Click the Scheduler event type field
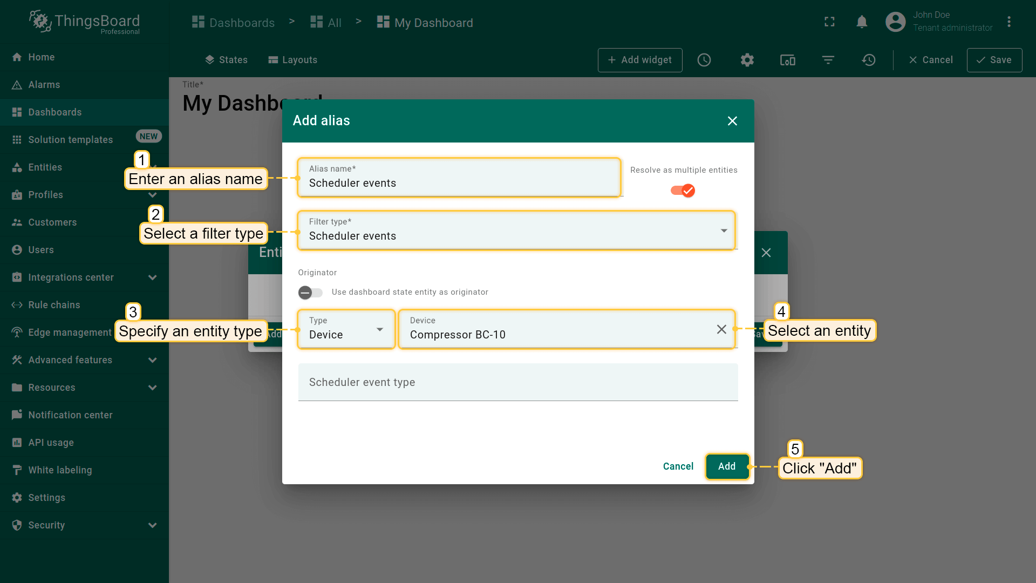The width and height of the screenshot is (1036, 583). [x=517, y=382]
